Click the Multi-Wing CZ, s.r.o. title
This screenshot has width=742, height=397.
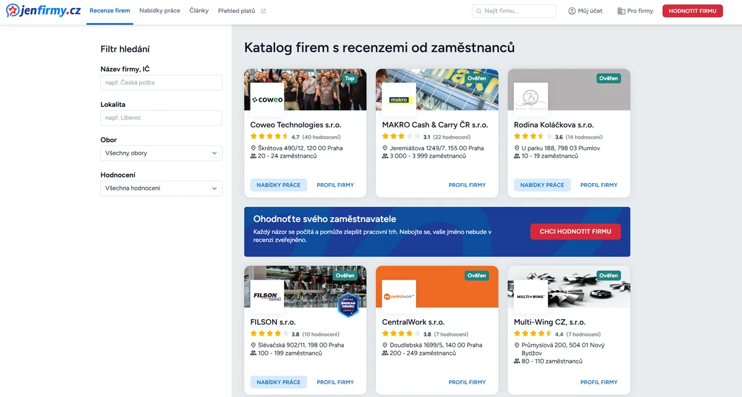[550, 322]
